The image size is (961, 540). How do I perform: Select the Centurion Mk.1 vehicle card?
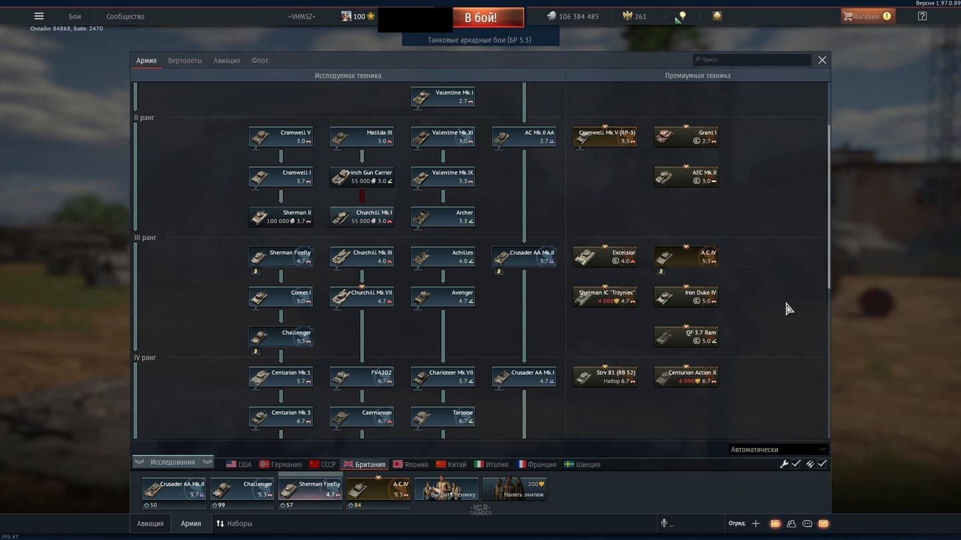point(281,377)
